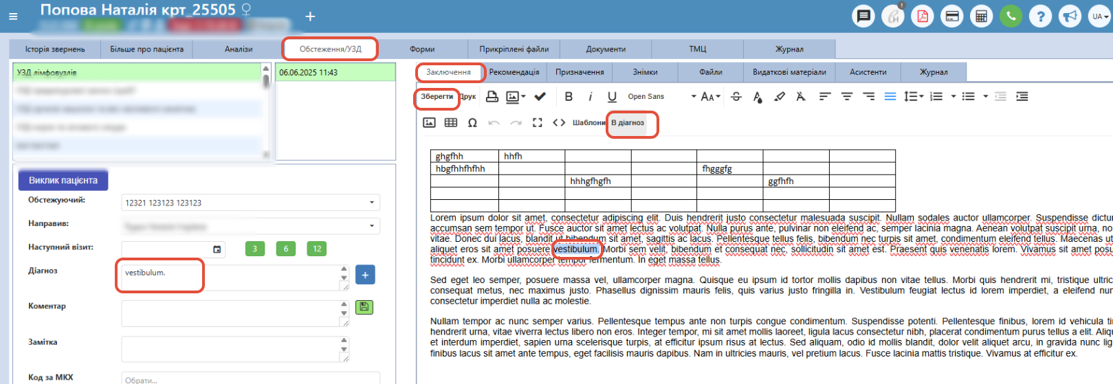1113x384 pixels.
Task: Undo the last edit
Action: point(494,122)
